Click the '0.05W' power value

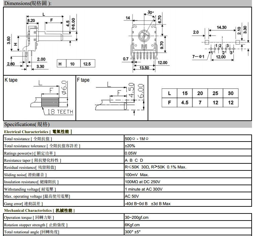(x=131, y=153)
